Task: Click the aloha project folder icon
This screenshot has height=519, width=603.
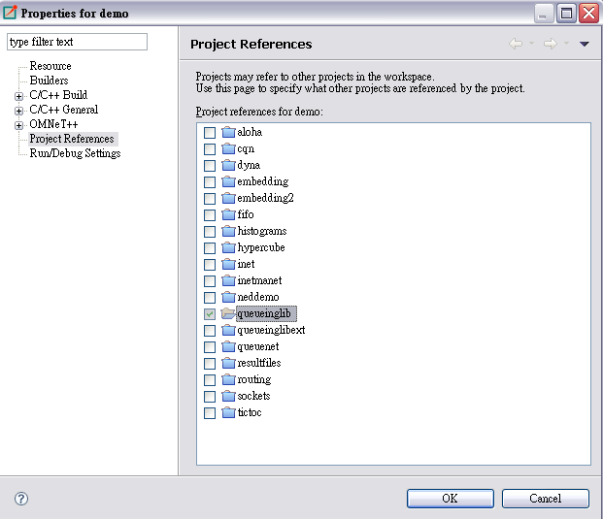Action: pyautogui.click(x=228, y=132)
